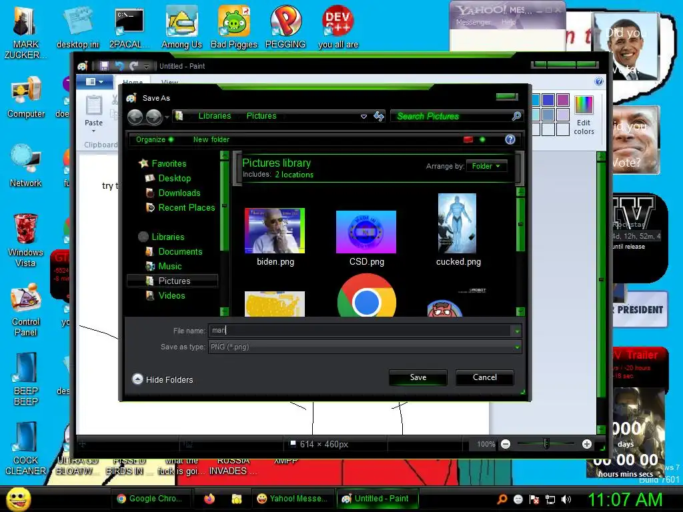
Task: Switch to Paint's View tab
Action: [x=169, y=81]
